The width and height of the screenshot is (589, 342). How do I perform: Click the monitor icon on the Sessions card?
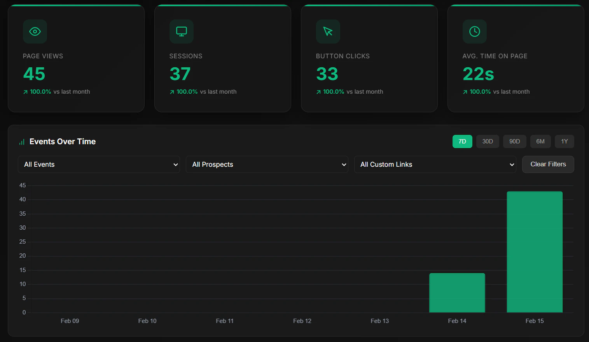coord(181,31)
